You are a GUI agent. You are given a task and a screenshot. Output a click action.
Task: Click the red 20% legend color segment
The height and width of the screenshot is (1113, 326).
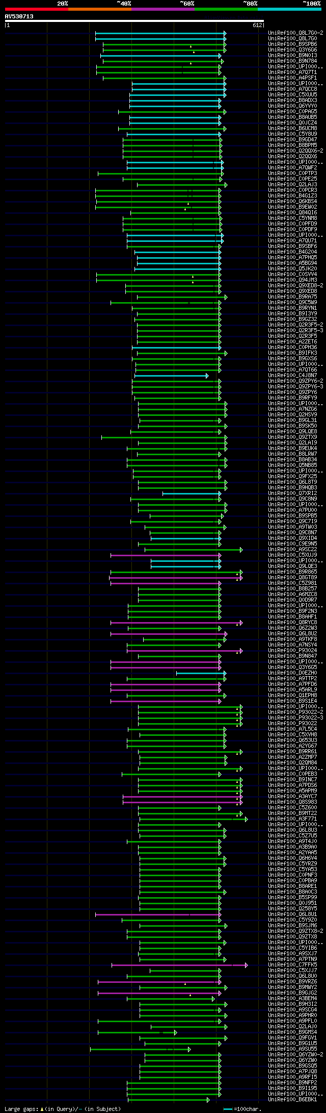click(37, 9)
